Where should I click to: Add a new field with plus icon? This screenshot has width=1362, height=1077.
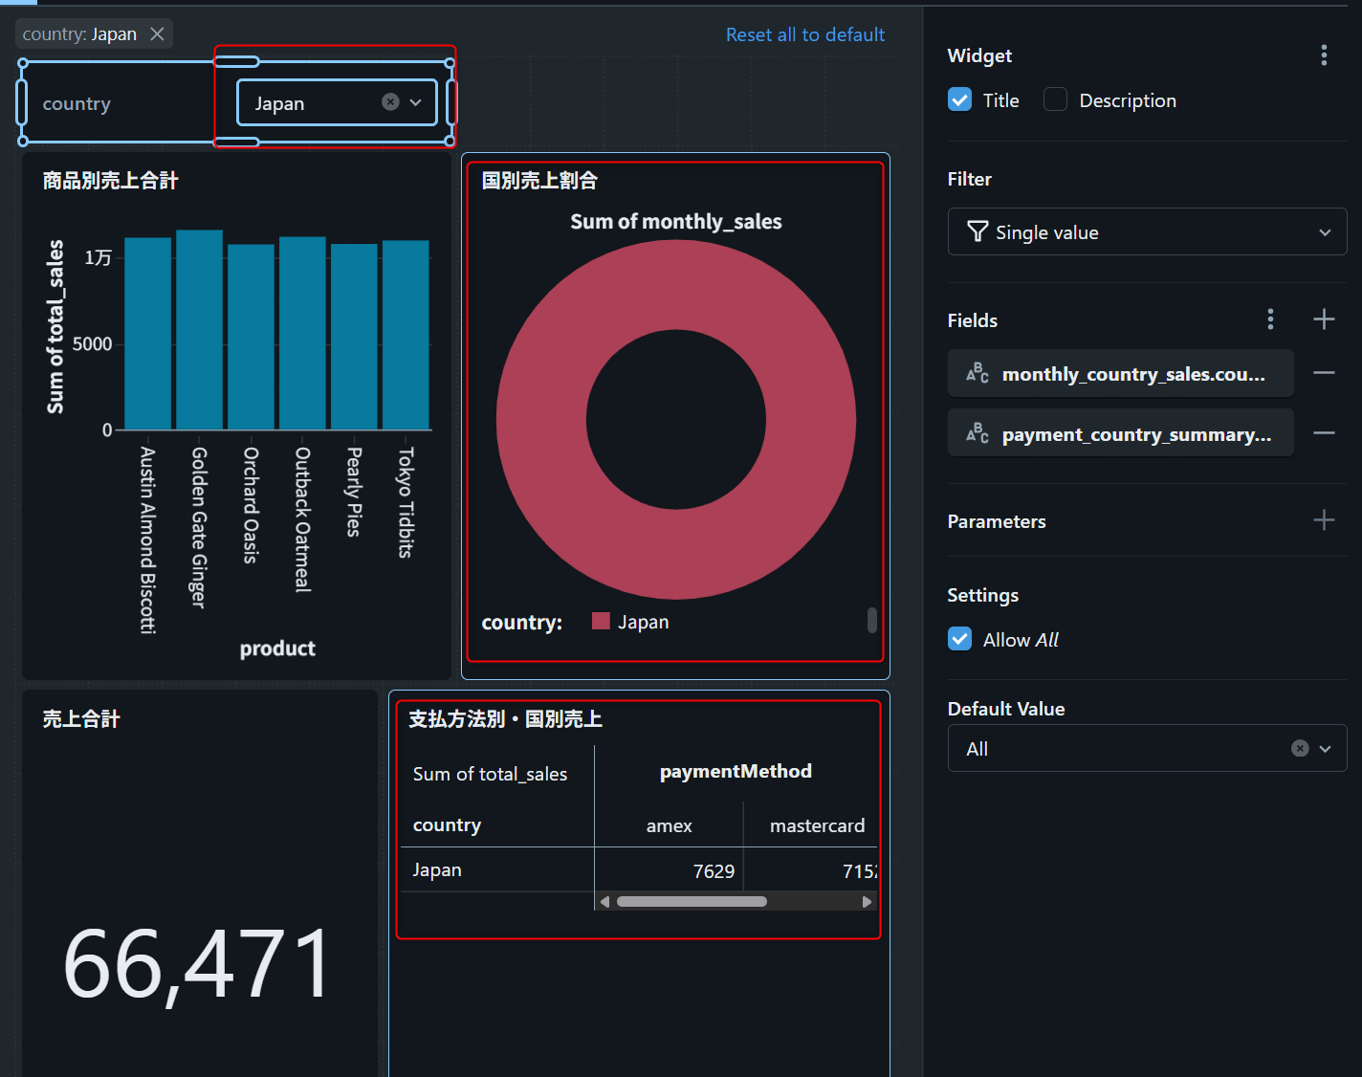click(1324, 319)
